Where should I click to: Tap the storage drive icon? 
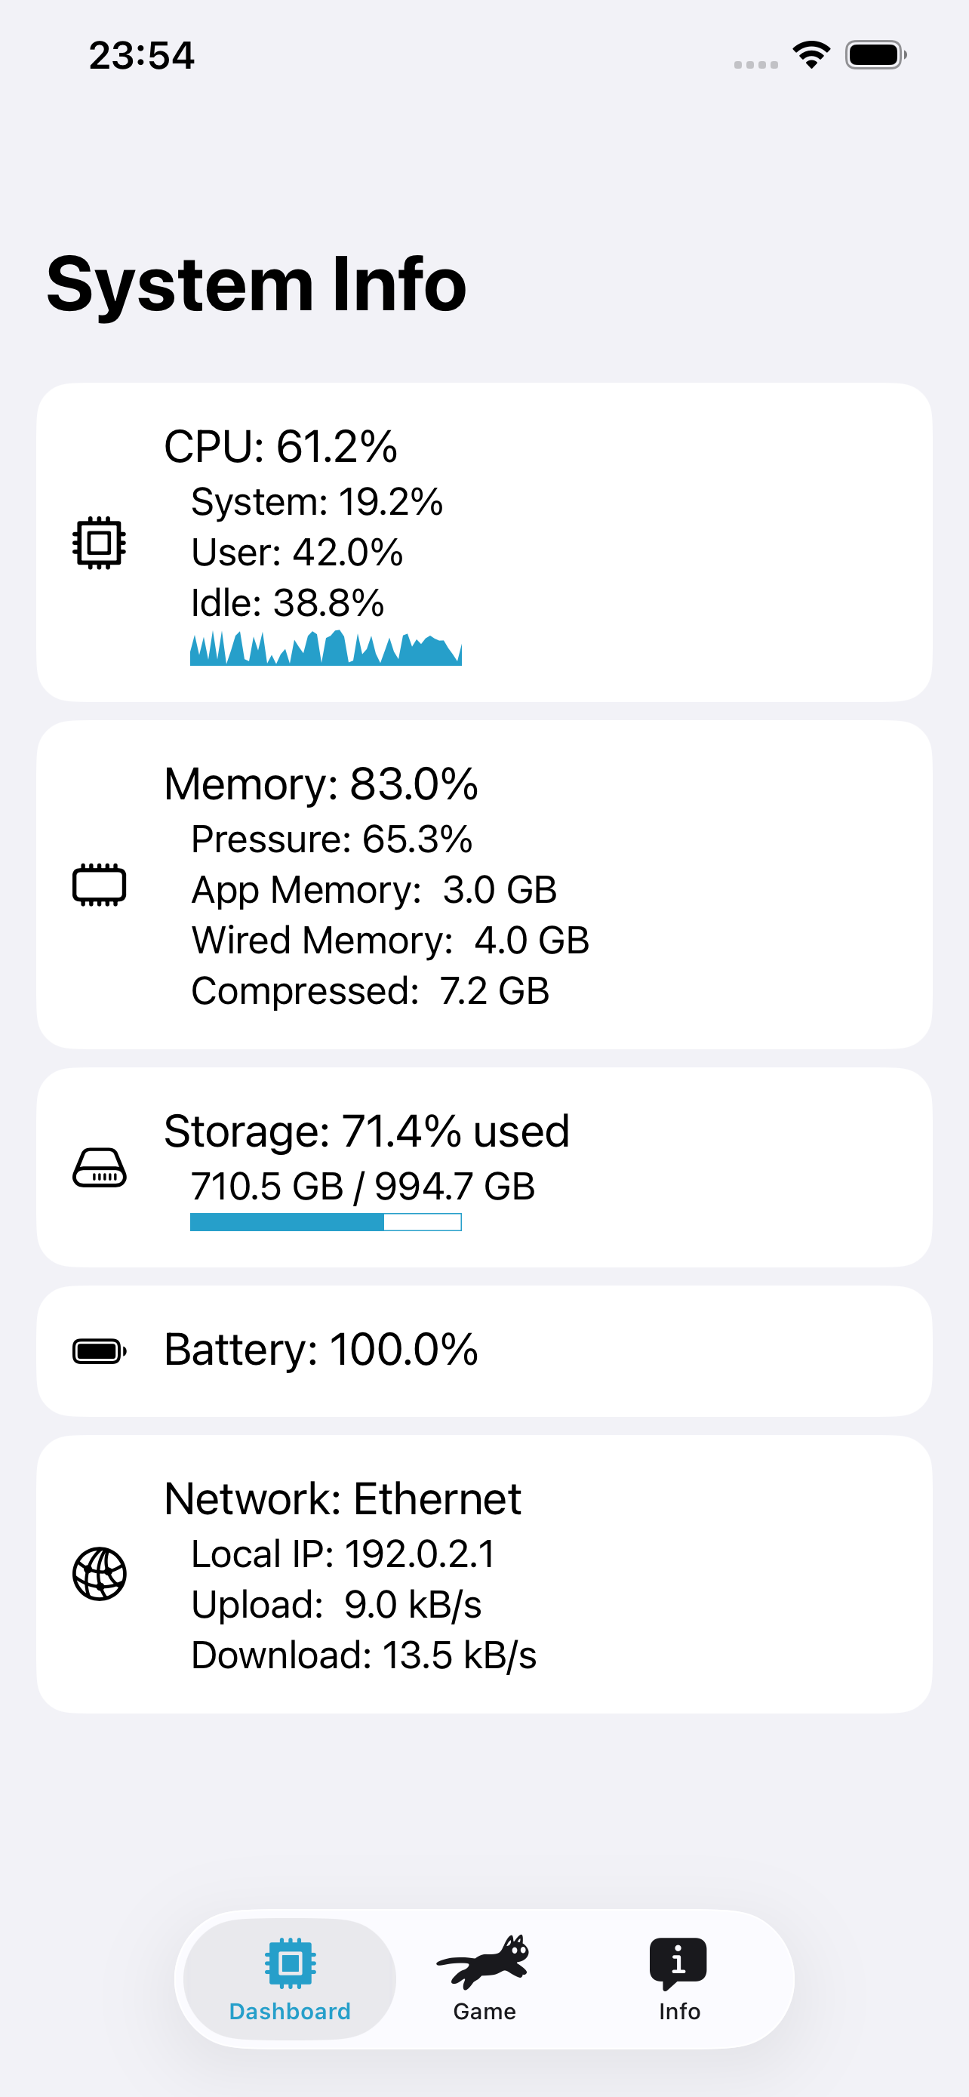pos(100,1167)
